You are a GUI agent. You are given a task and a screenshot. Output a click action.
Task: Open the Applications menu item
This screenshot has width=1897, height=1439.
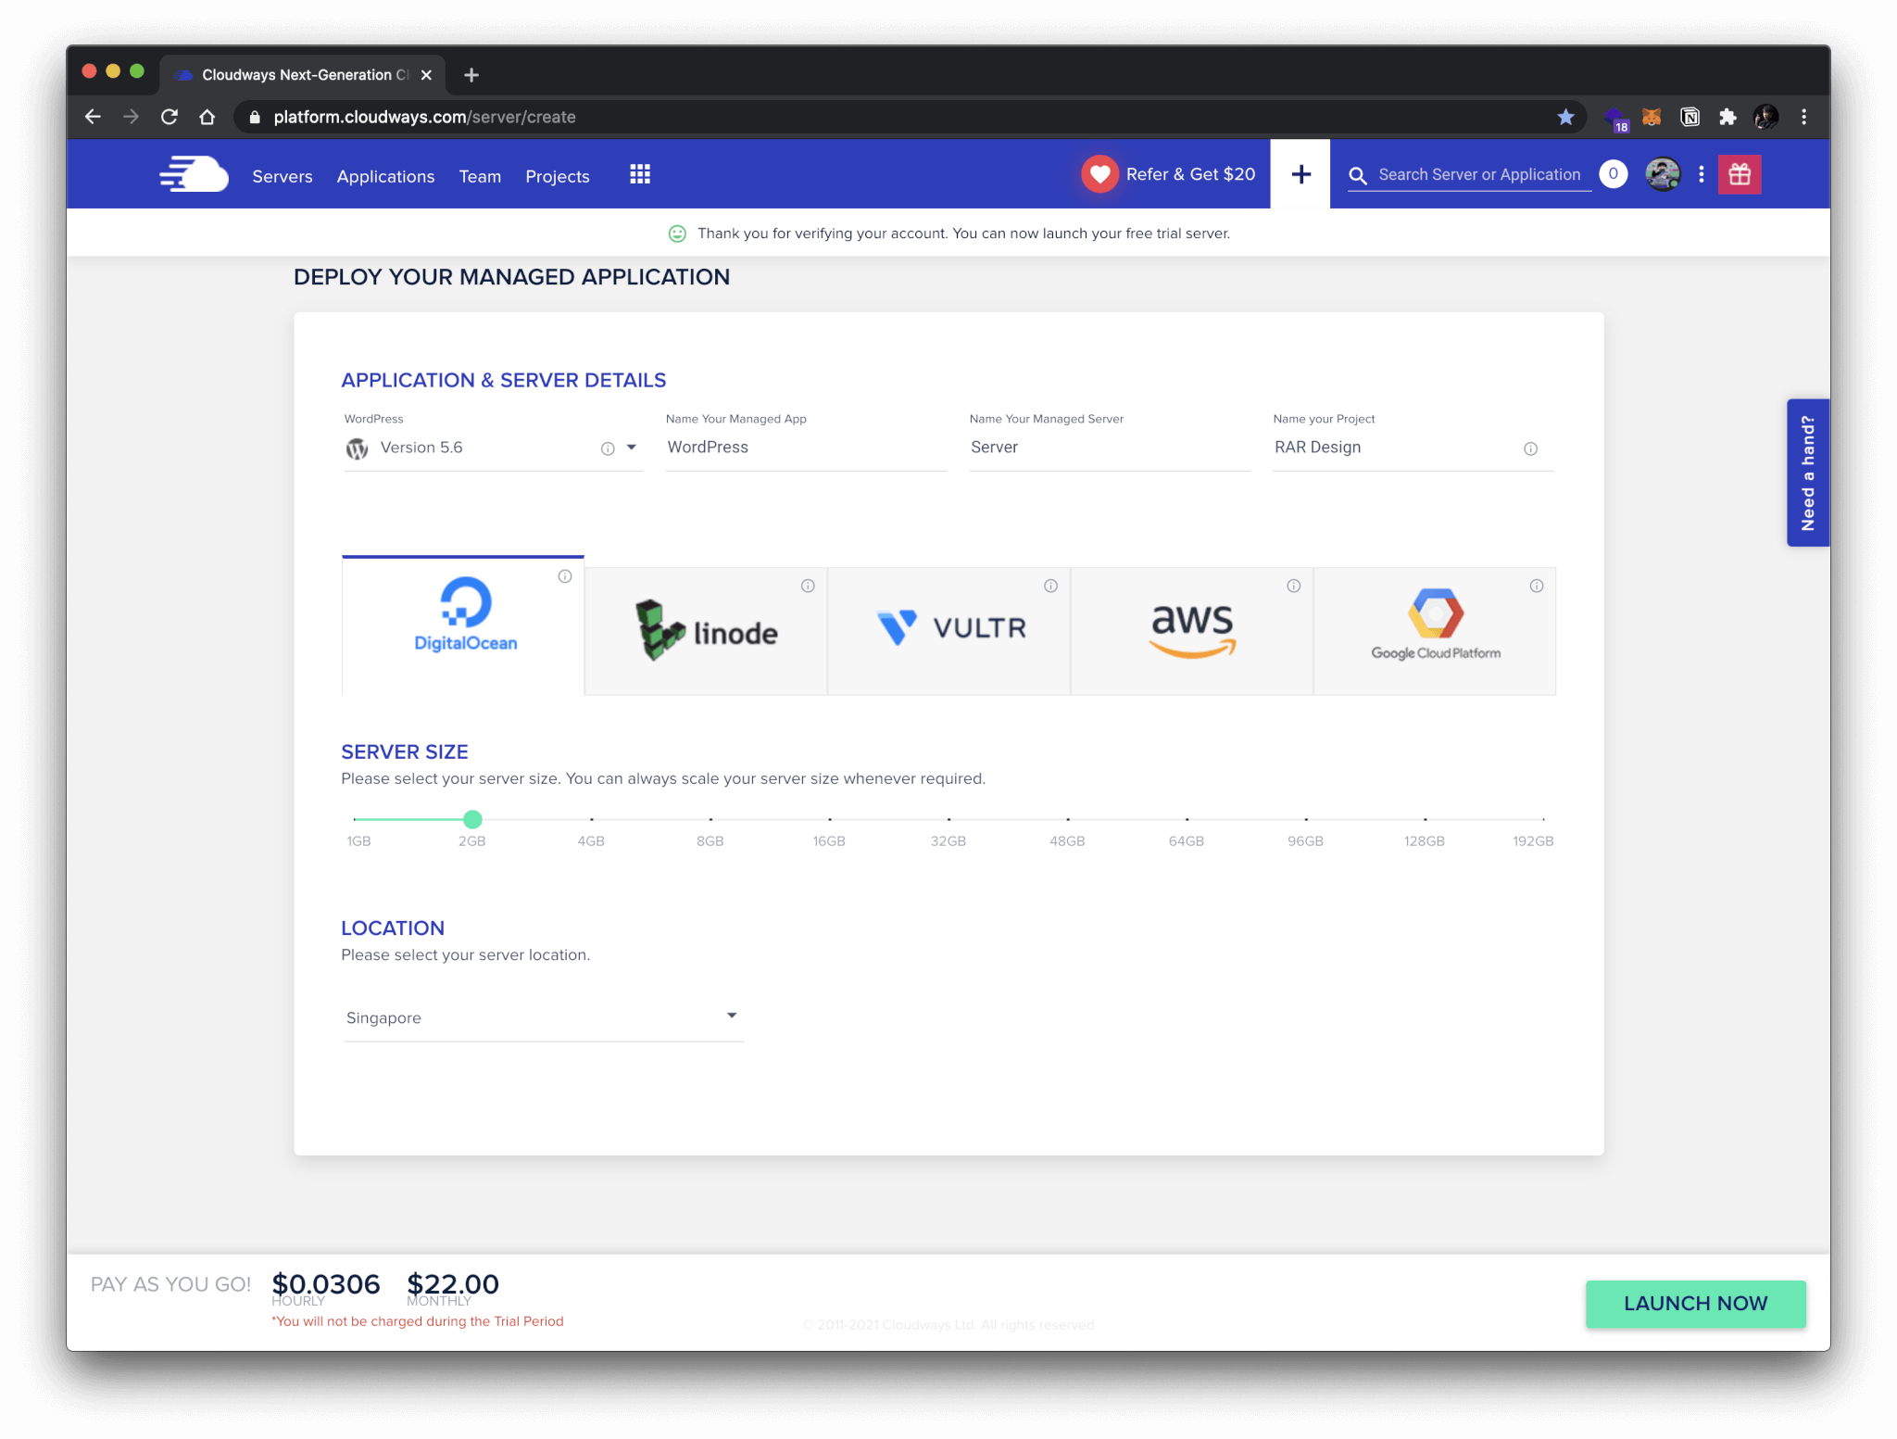pos(385,176)
